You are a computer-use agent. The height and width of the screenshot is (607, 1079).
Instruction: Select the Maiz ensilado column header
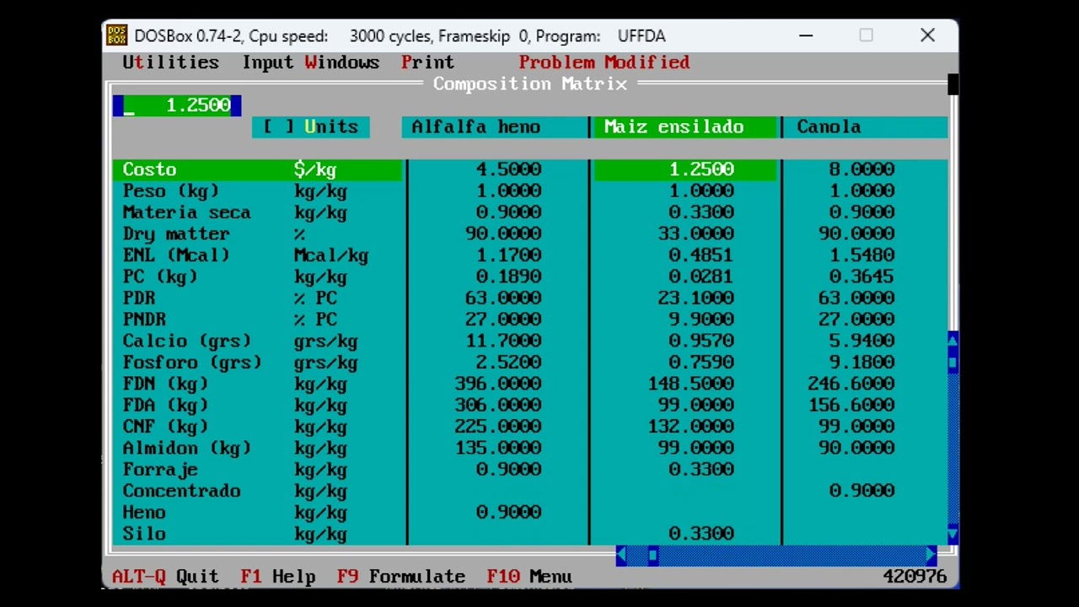coord(684,126)
